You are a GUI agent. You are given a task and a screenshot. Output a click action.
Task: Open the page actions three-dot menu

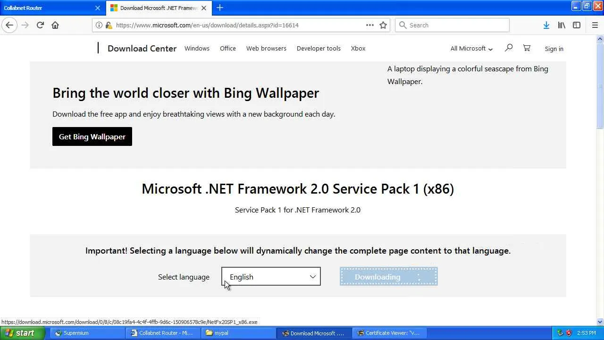pos(370,25)
